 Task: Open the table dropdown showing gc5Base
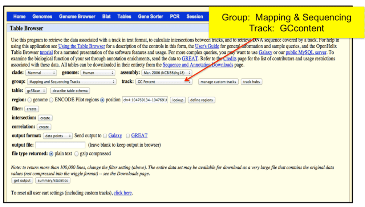pyautogui.click(x=36, y=90)
